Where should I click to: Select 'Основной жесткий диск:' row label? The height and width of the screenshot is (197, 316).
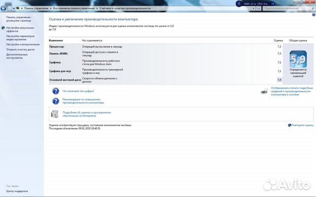click(x=65, y=80)
